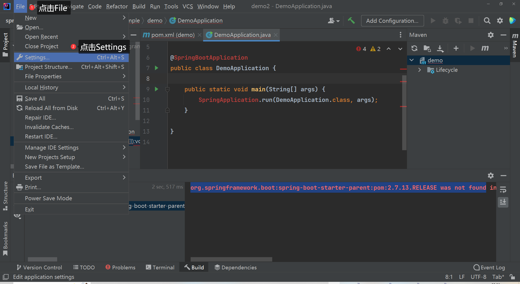Click the build output horizontal scrollbar
The height and width of the screenshot is (284, 520).
231,259
